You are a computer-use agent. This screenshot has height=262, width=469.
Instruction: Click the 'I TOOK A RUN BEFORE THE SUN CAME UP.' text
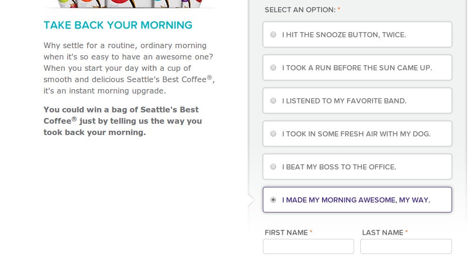coord(357,68)
